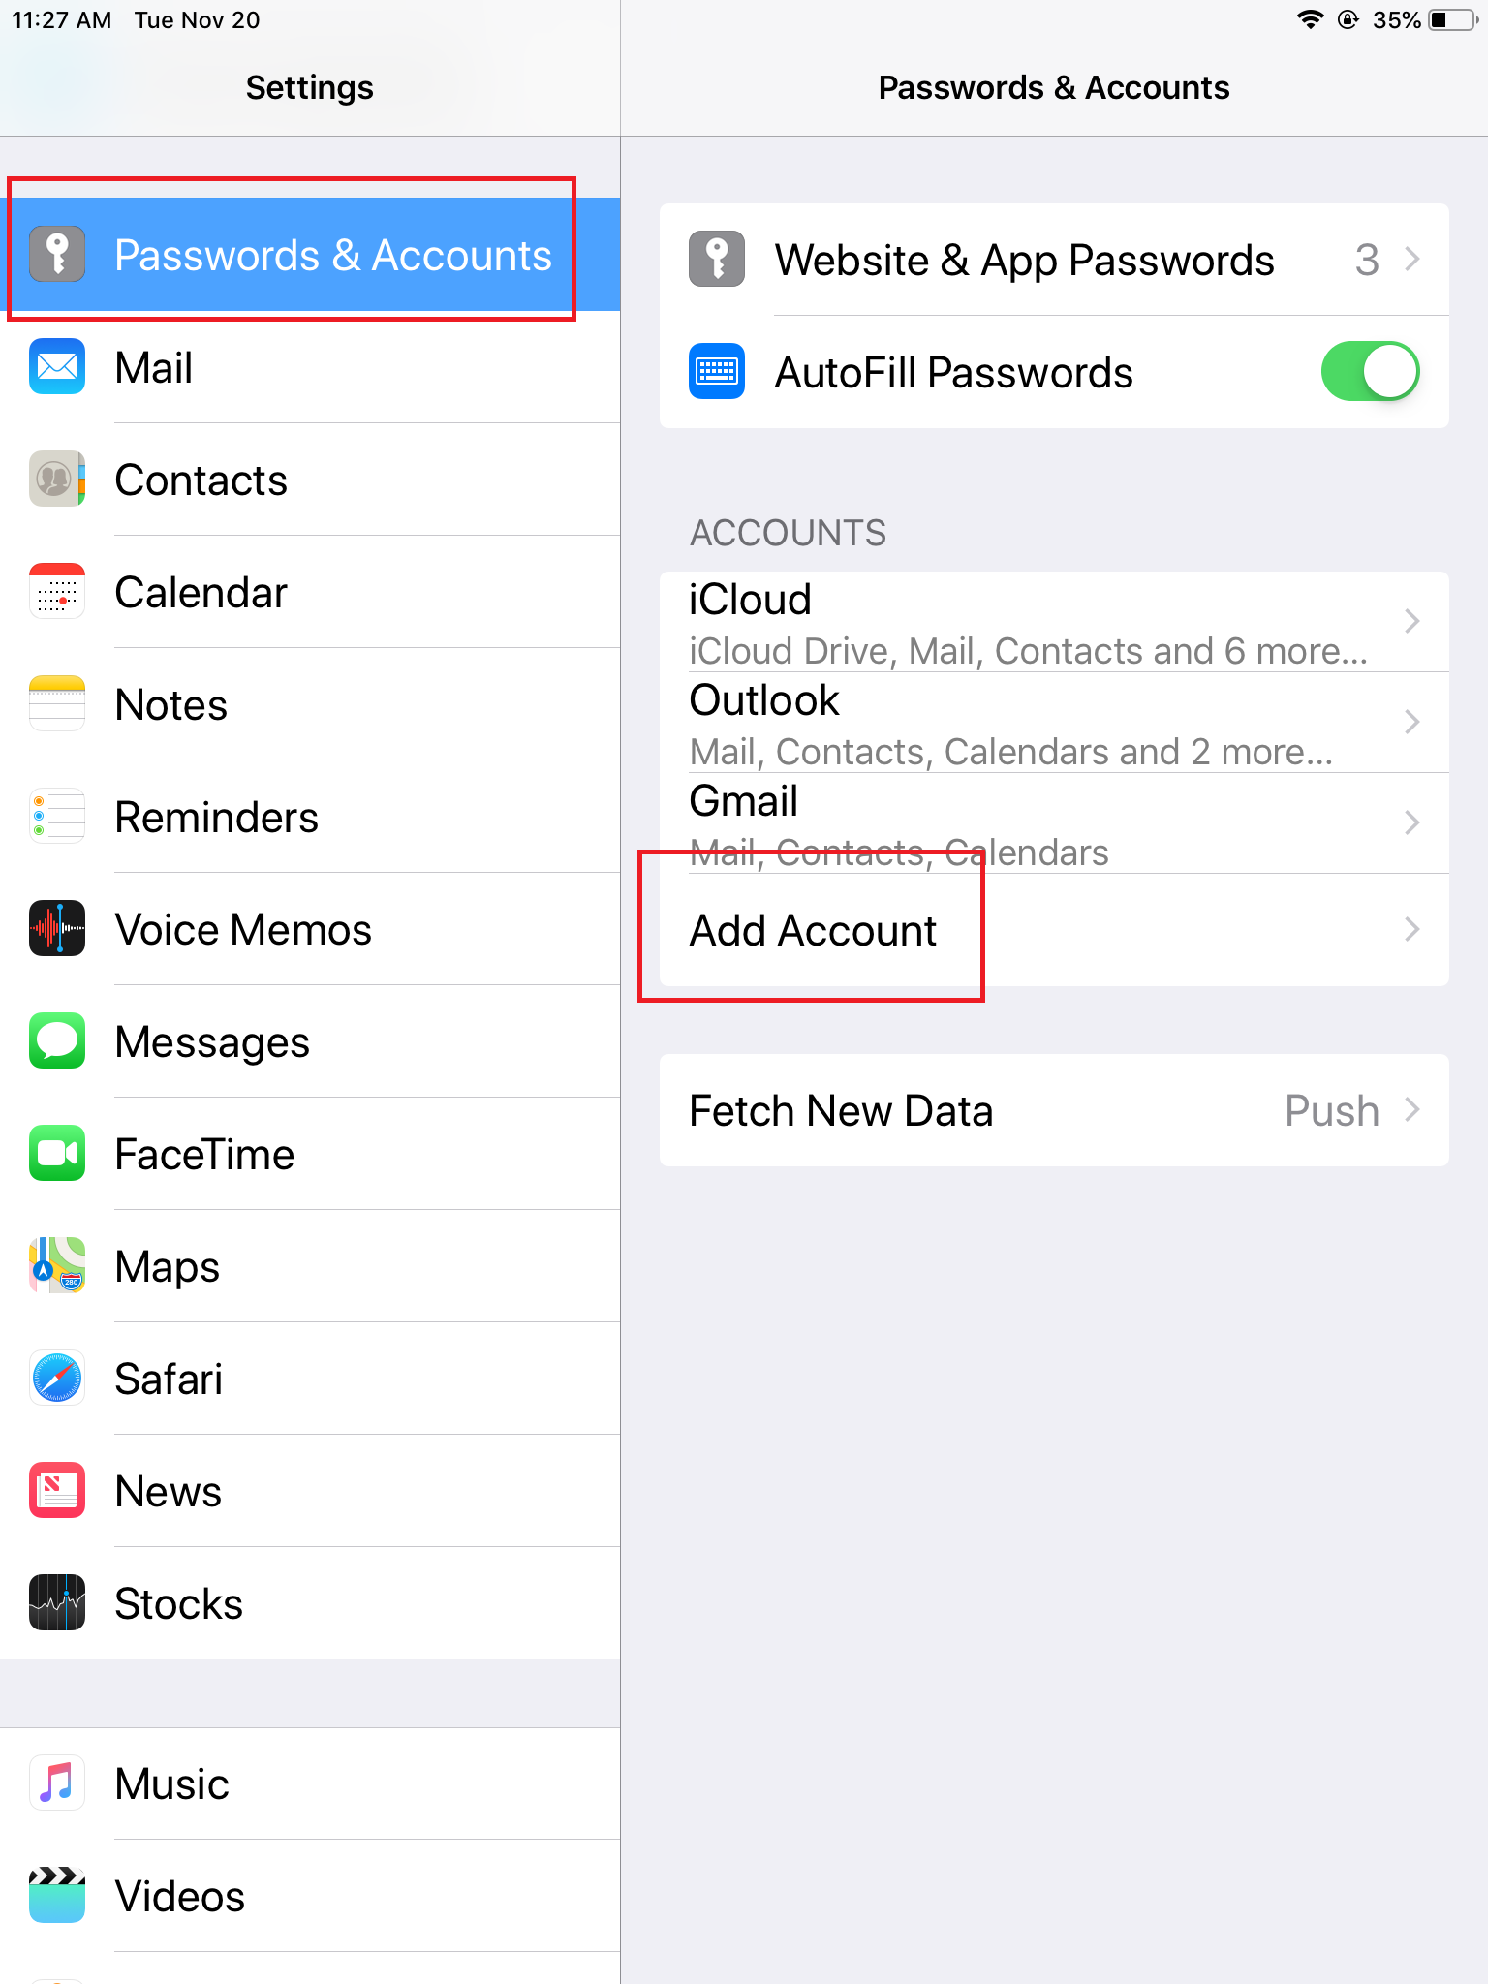Select Passwords & Accounts in sidebar
1488x1984 pixels.
(x=310, y=255)
